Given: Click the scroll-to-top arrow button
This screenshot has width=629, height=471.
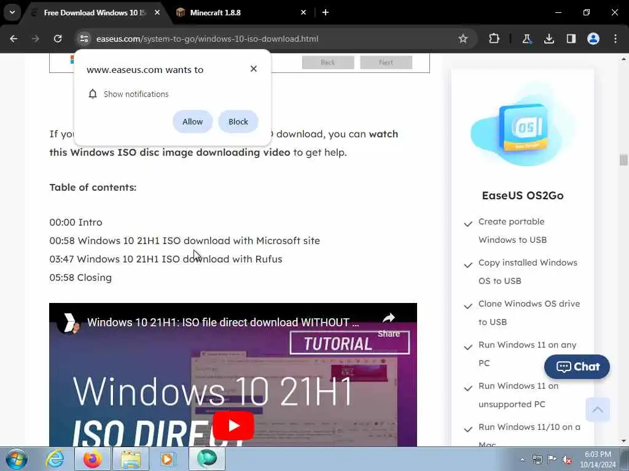Looking at the screenshot, I should [x=598, y=409].
